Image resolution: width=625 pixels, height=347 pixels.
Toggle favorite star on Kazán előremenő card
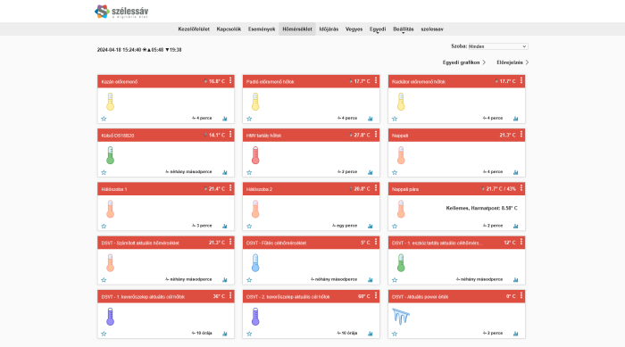(x=104, y=119)
